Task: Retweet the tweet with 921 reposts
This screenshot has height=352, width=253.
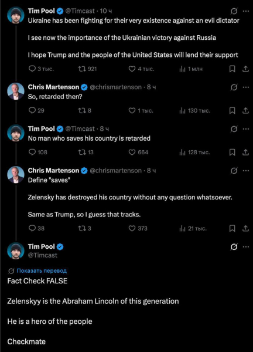Action: point(81,69)
